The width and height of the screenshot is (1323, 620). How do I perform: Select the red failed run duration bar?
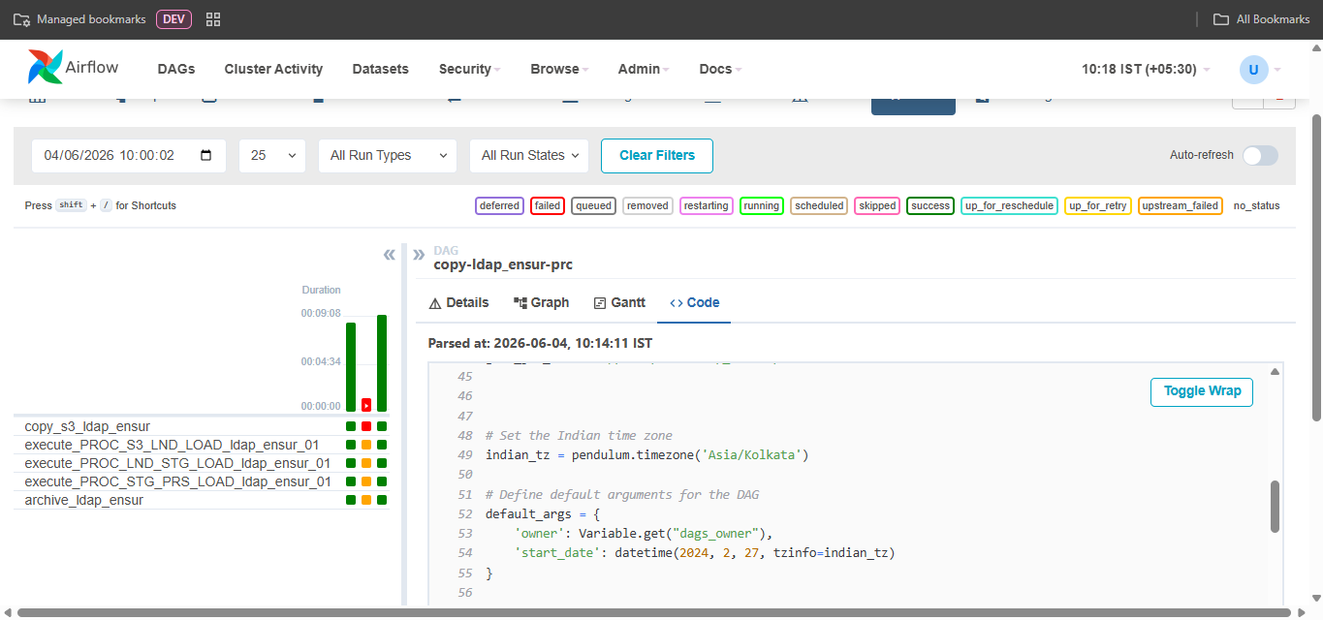[x=366, y=405]
